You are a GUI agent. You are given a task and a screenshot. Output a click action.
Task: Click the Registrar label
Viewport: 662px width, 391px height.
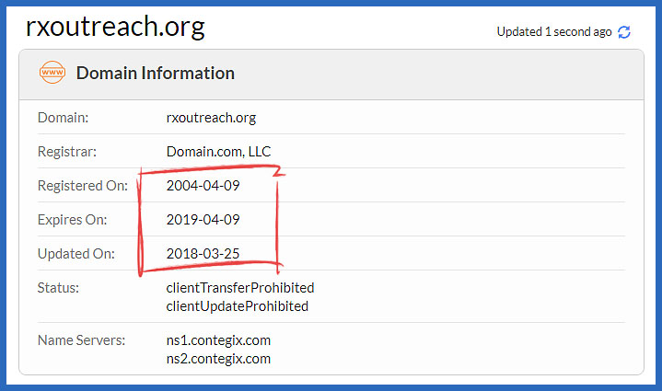[67, 152]
